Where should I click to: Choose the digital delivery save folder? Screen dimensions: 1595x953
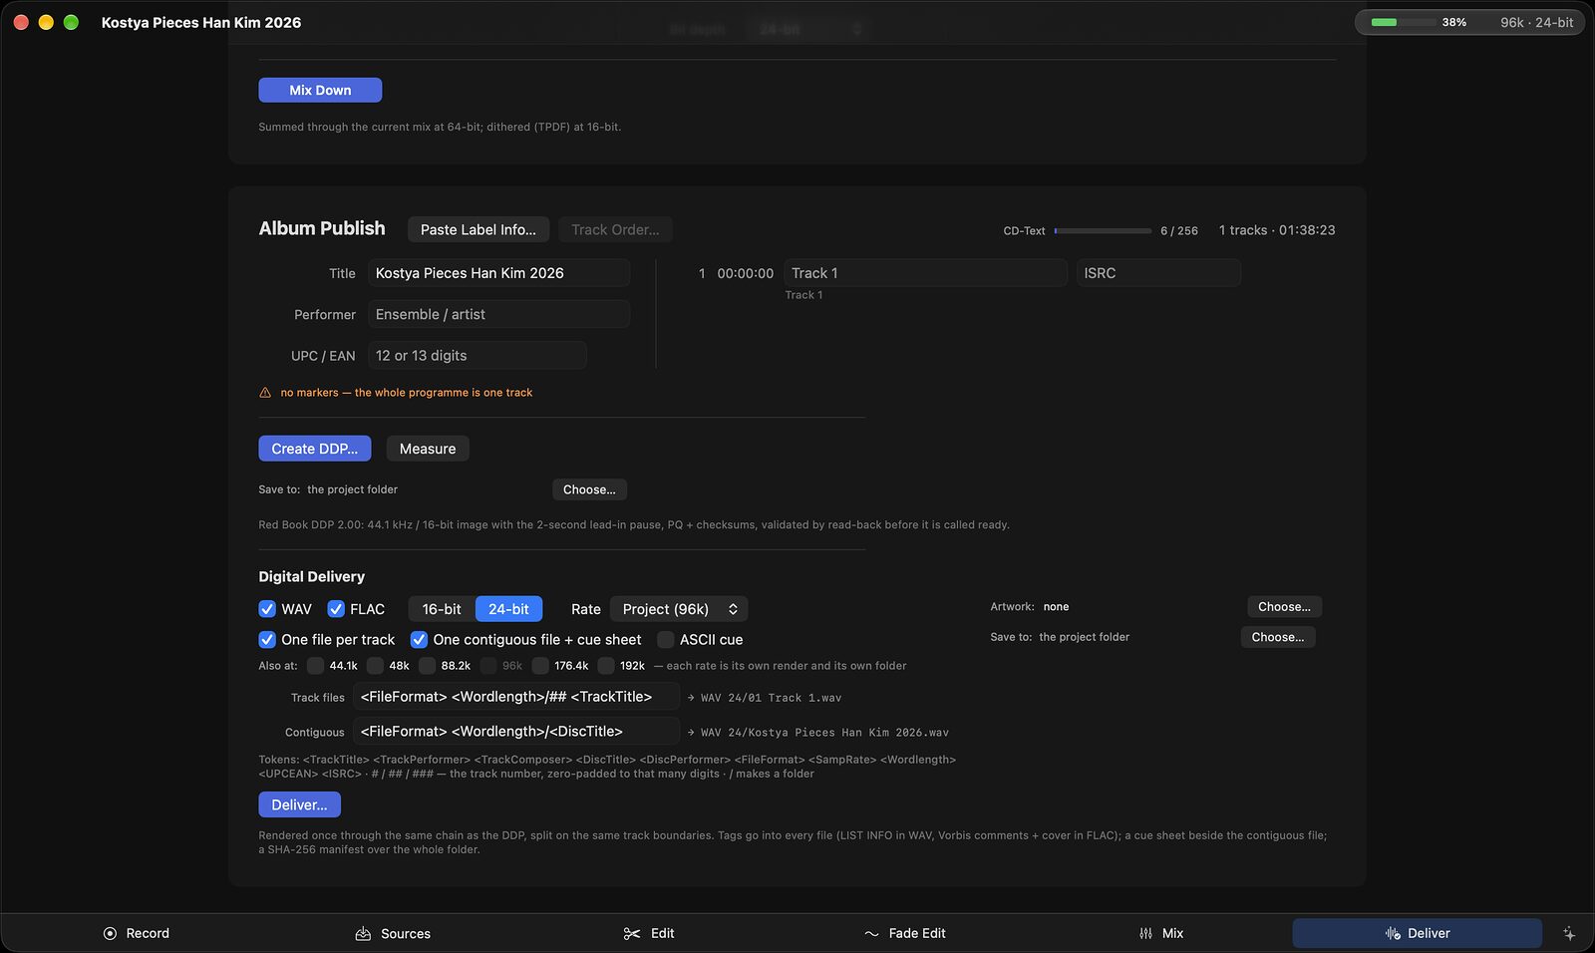point(1278,637)
